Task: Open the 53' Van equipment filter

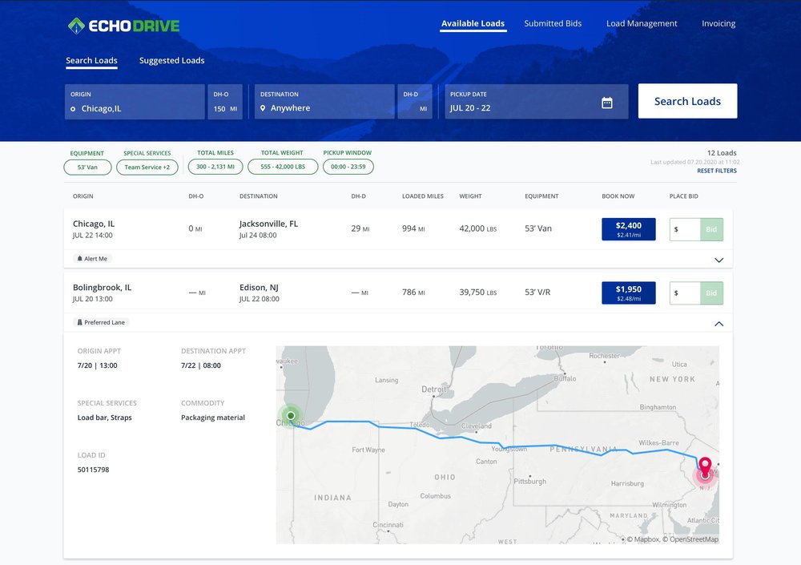Action: pos(87,167)
